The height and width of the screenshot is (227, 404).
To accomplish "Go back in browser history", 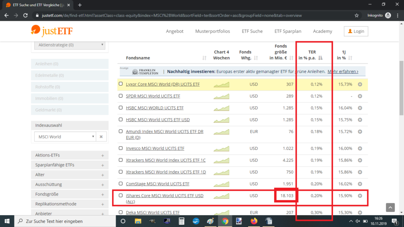I will pyautogui.click(x=6, y=15).
